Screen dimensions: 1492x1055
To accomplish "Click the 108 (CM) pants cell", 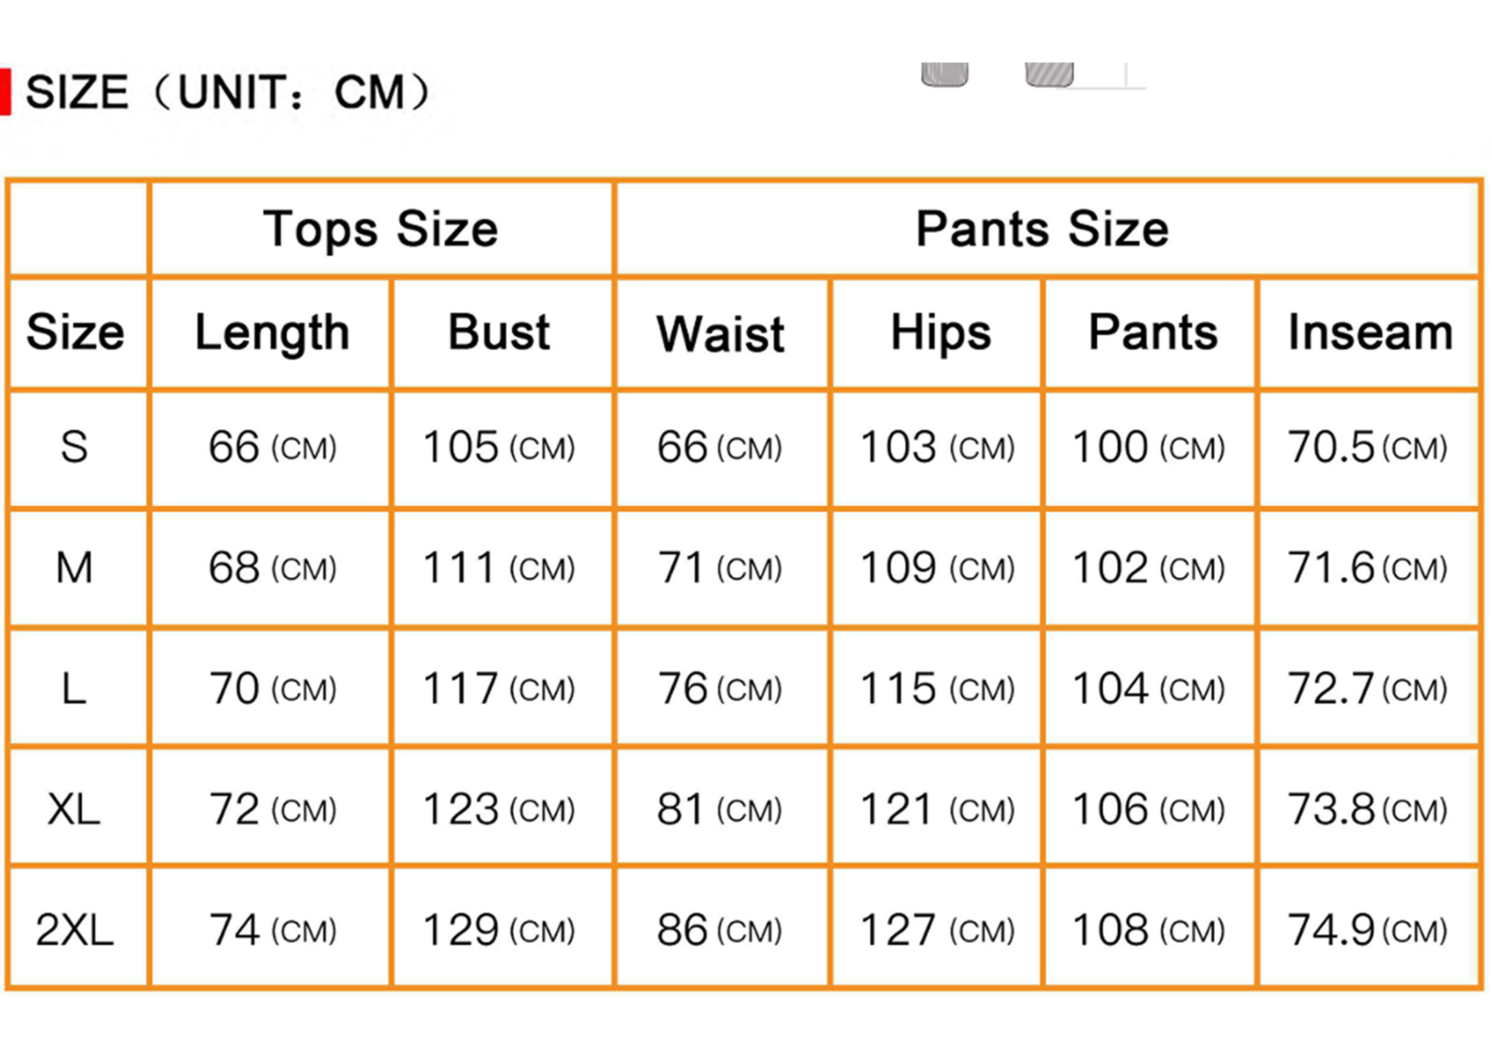I will click(1148, 930).
